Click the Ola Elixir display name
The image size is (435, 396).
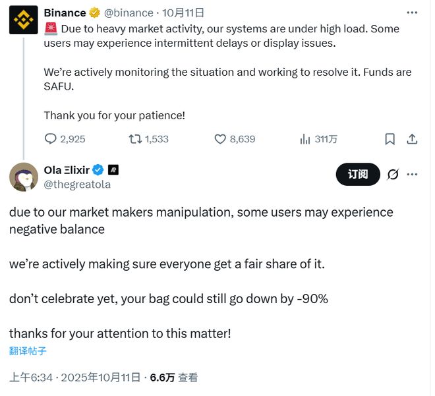coord(67,170)
